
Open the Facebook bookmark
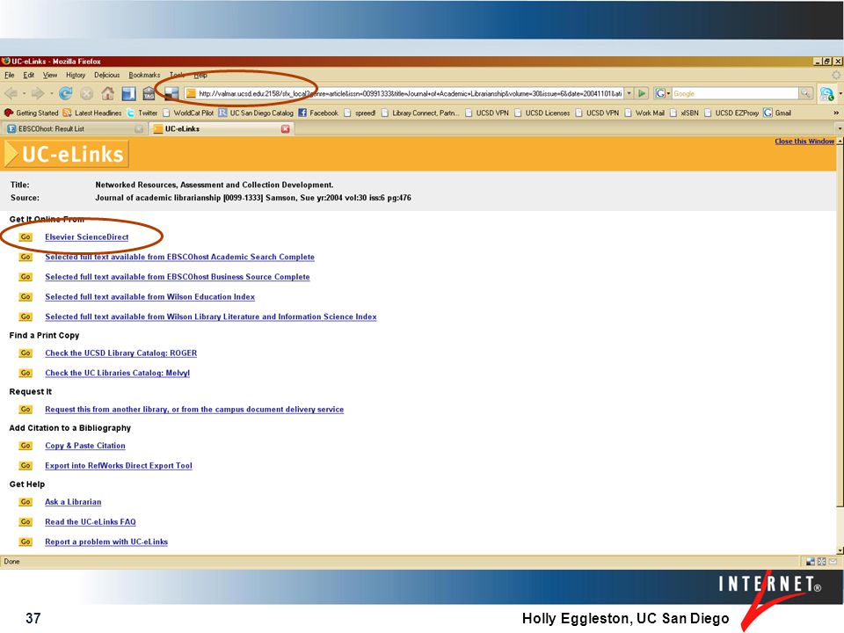coord(318,113)
